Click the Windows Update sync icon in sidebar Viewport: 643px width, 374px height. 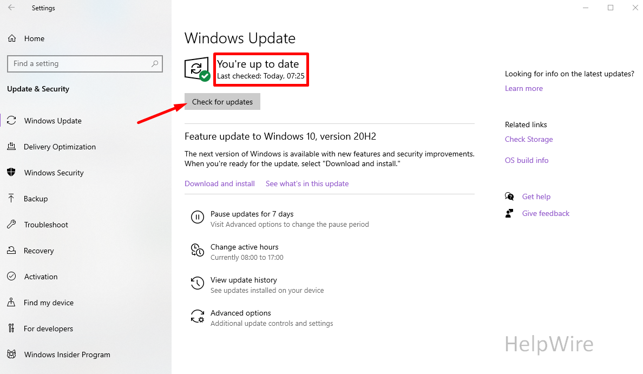tap(11, 121)
